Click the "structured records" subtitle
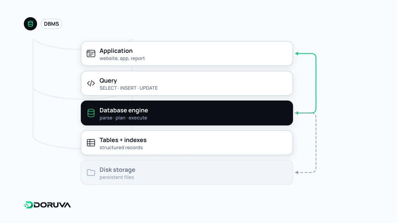The height and width of the screenshot is (223, 397). point(121,148)
